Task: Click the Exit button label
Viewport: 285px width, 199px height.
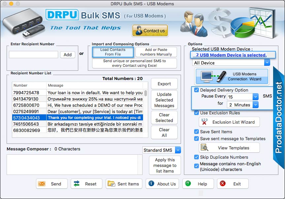Action: (x=237, y=184)
